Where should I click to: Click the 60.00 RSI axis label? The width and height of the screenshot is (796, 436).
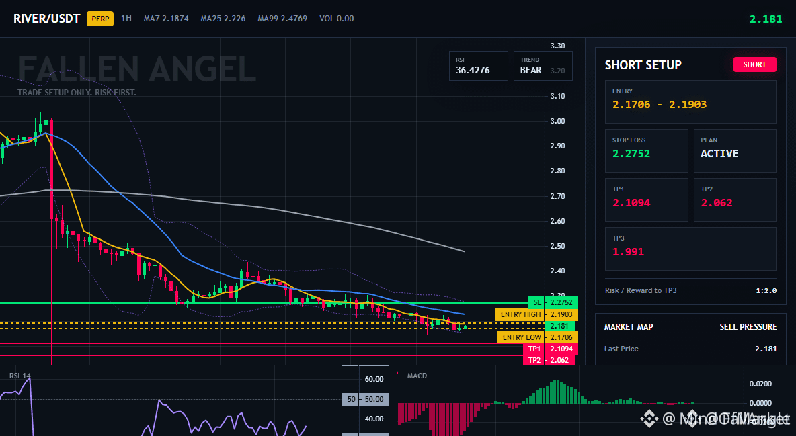374,379
